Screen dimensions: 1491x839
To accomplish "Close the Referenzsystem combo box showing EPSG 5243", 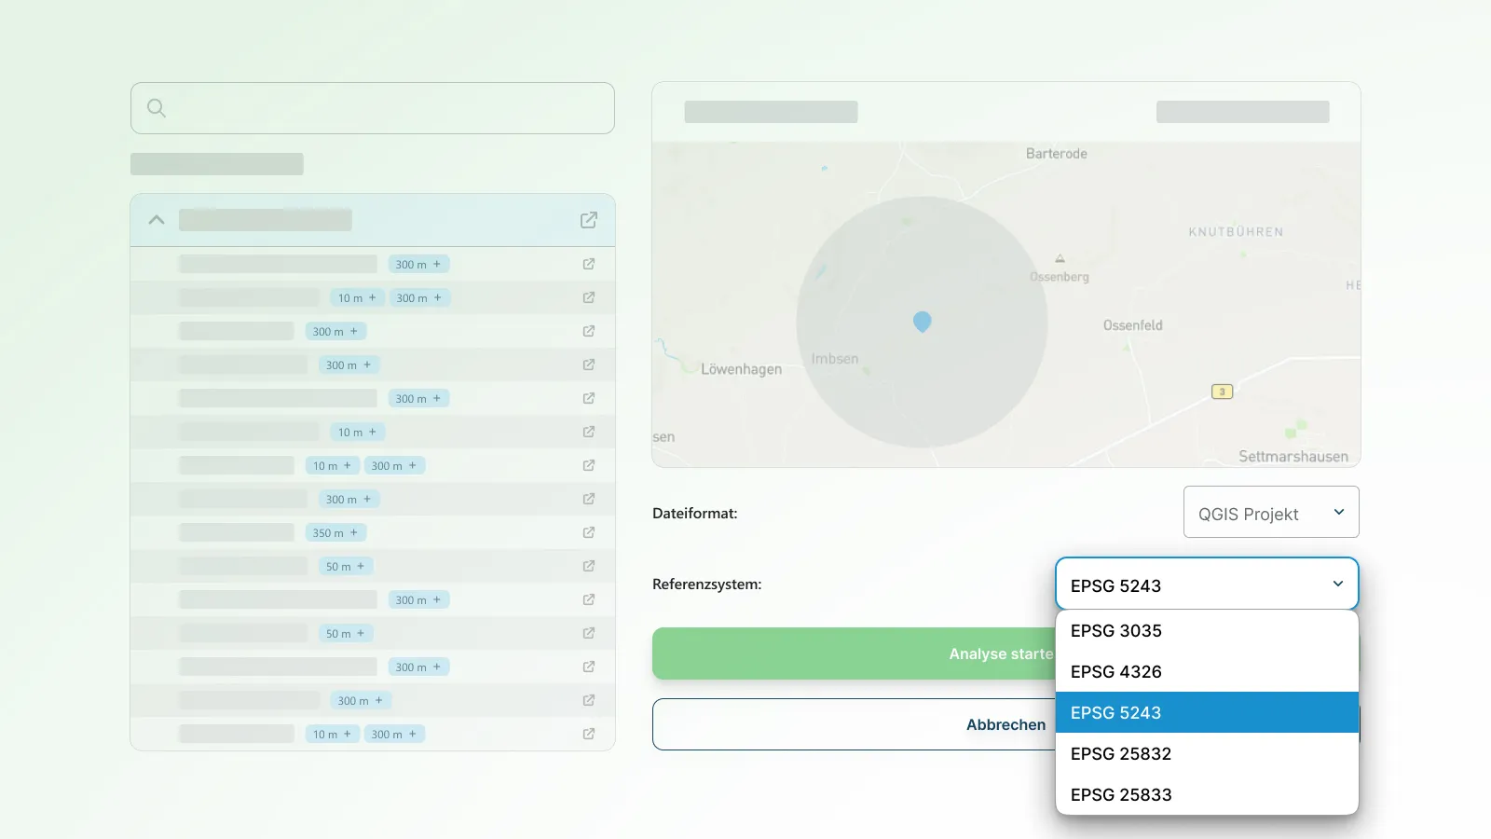I will click(1206, 585).
